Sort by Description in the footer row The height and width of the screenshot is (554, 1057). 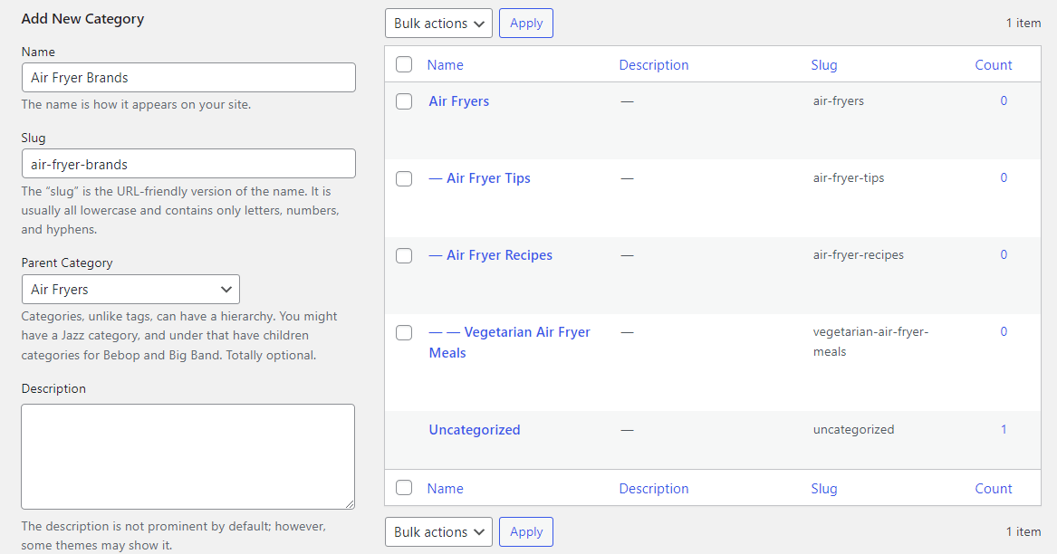pos(654,489)
